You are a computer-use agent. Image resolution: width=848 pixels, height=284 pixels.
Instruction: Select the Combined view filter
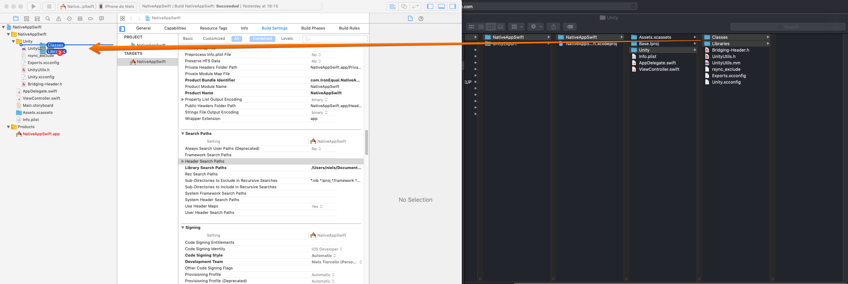coord(262,39)
